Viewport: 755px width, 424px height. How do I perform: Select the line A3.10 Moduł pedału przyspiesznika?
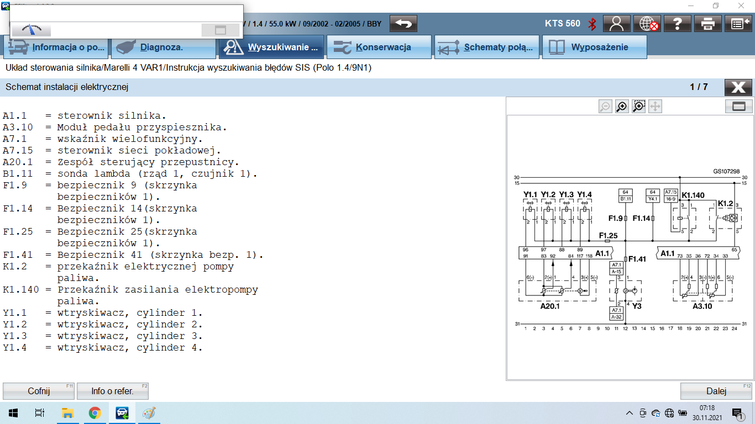click(115, 127)
